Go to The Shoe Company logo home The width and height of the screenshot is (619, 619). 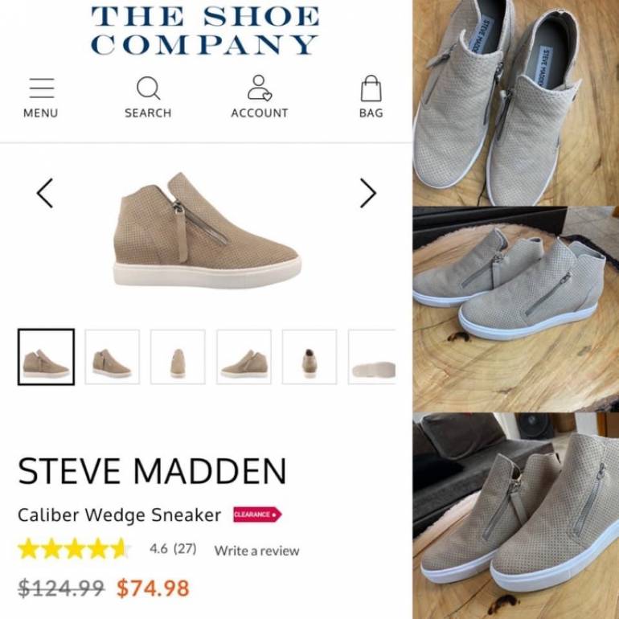pyautogui.click(x=205, y=31)
